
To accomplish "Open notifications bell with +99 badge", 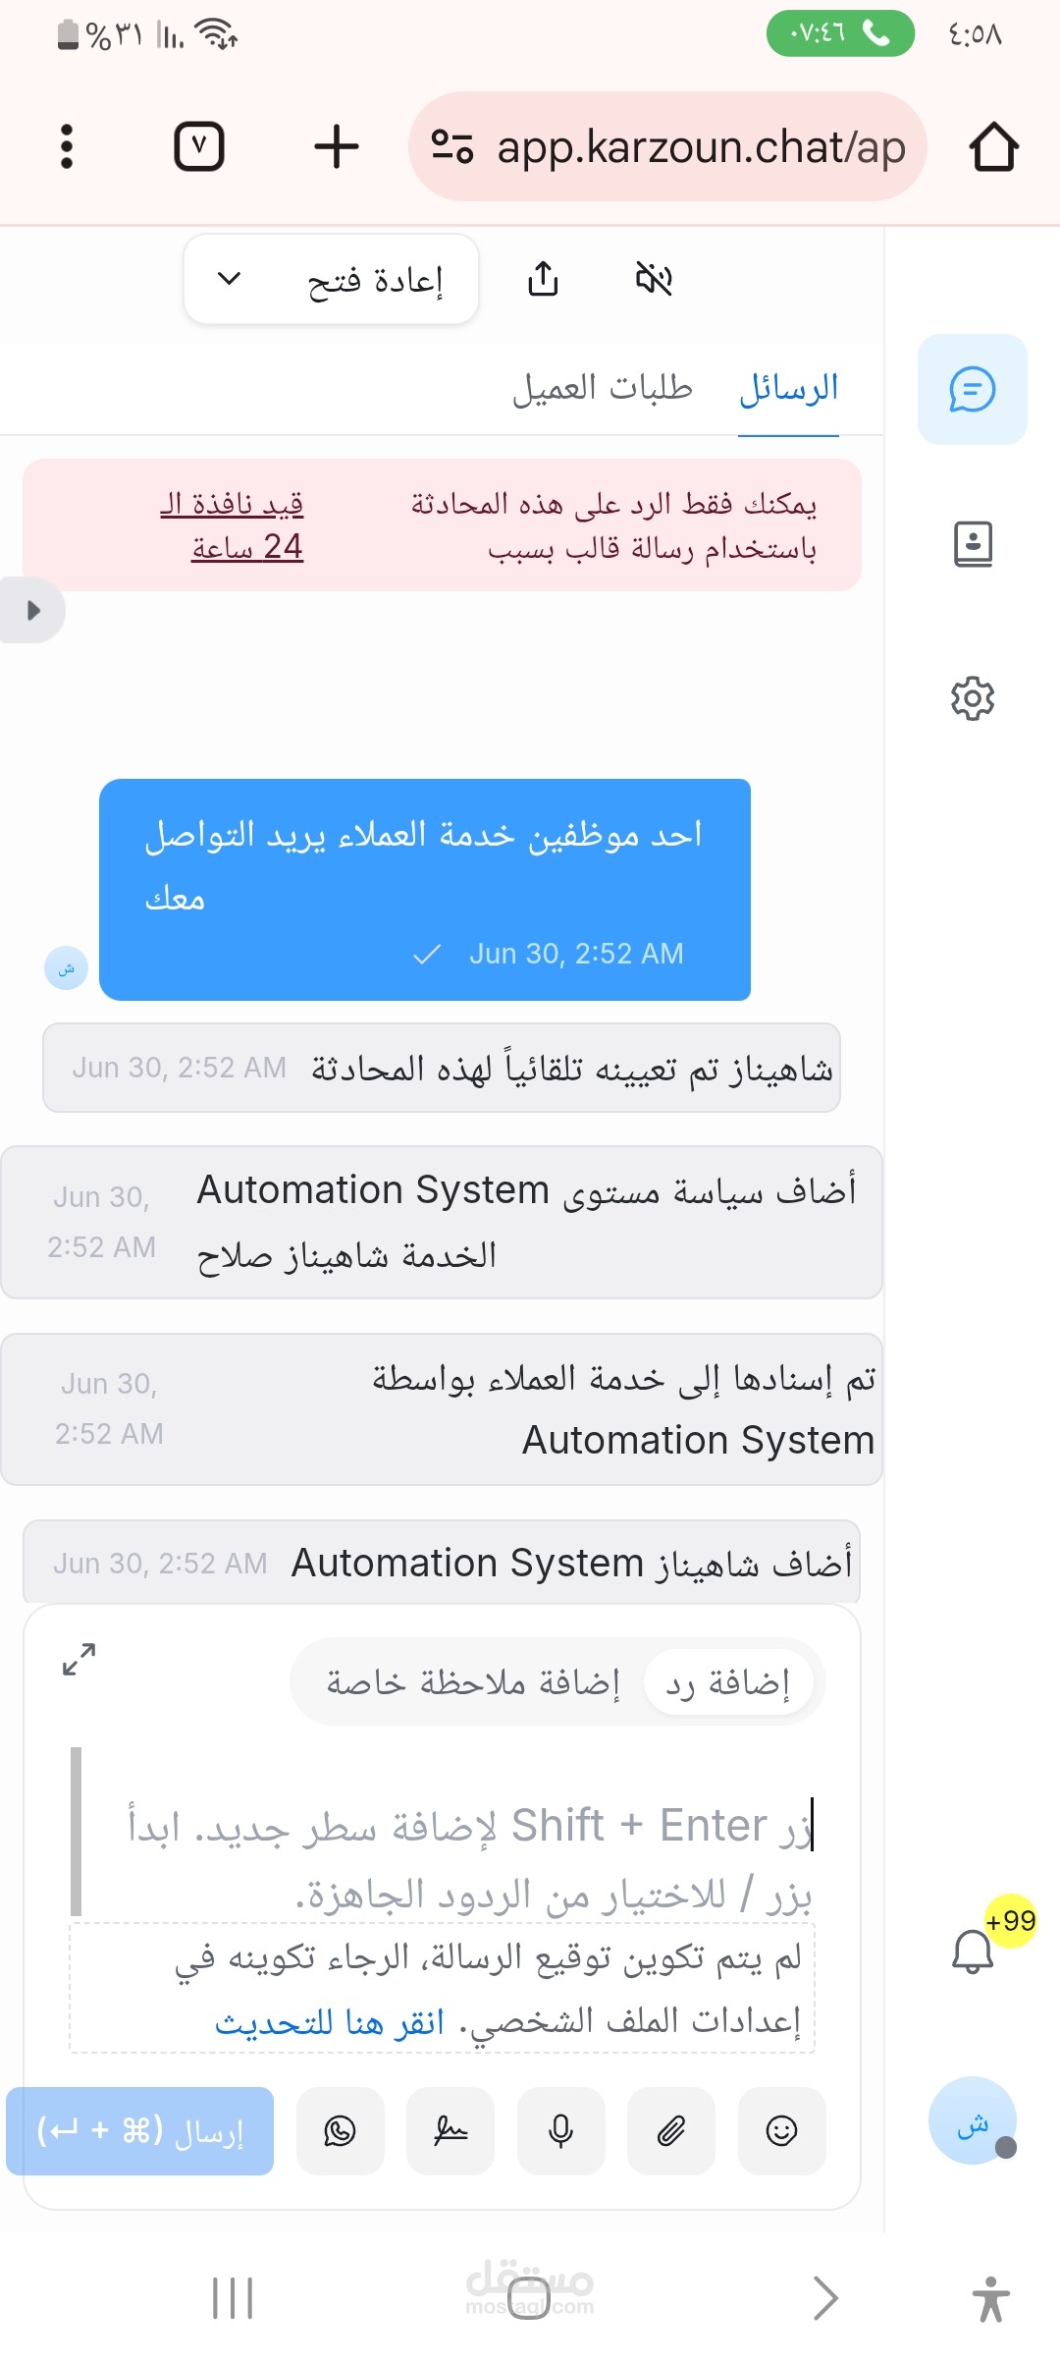I will [974, 1951].
